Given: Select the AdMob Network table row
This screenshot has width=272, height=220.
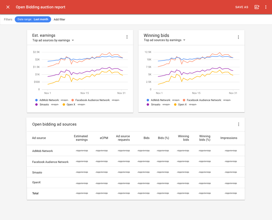Looking at the screenshot, I should tap(42, 151).
